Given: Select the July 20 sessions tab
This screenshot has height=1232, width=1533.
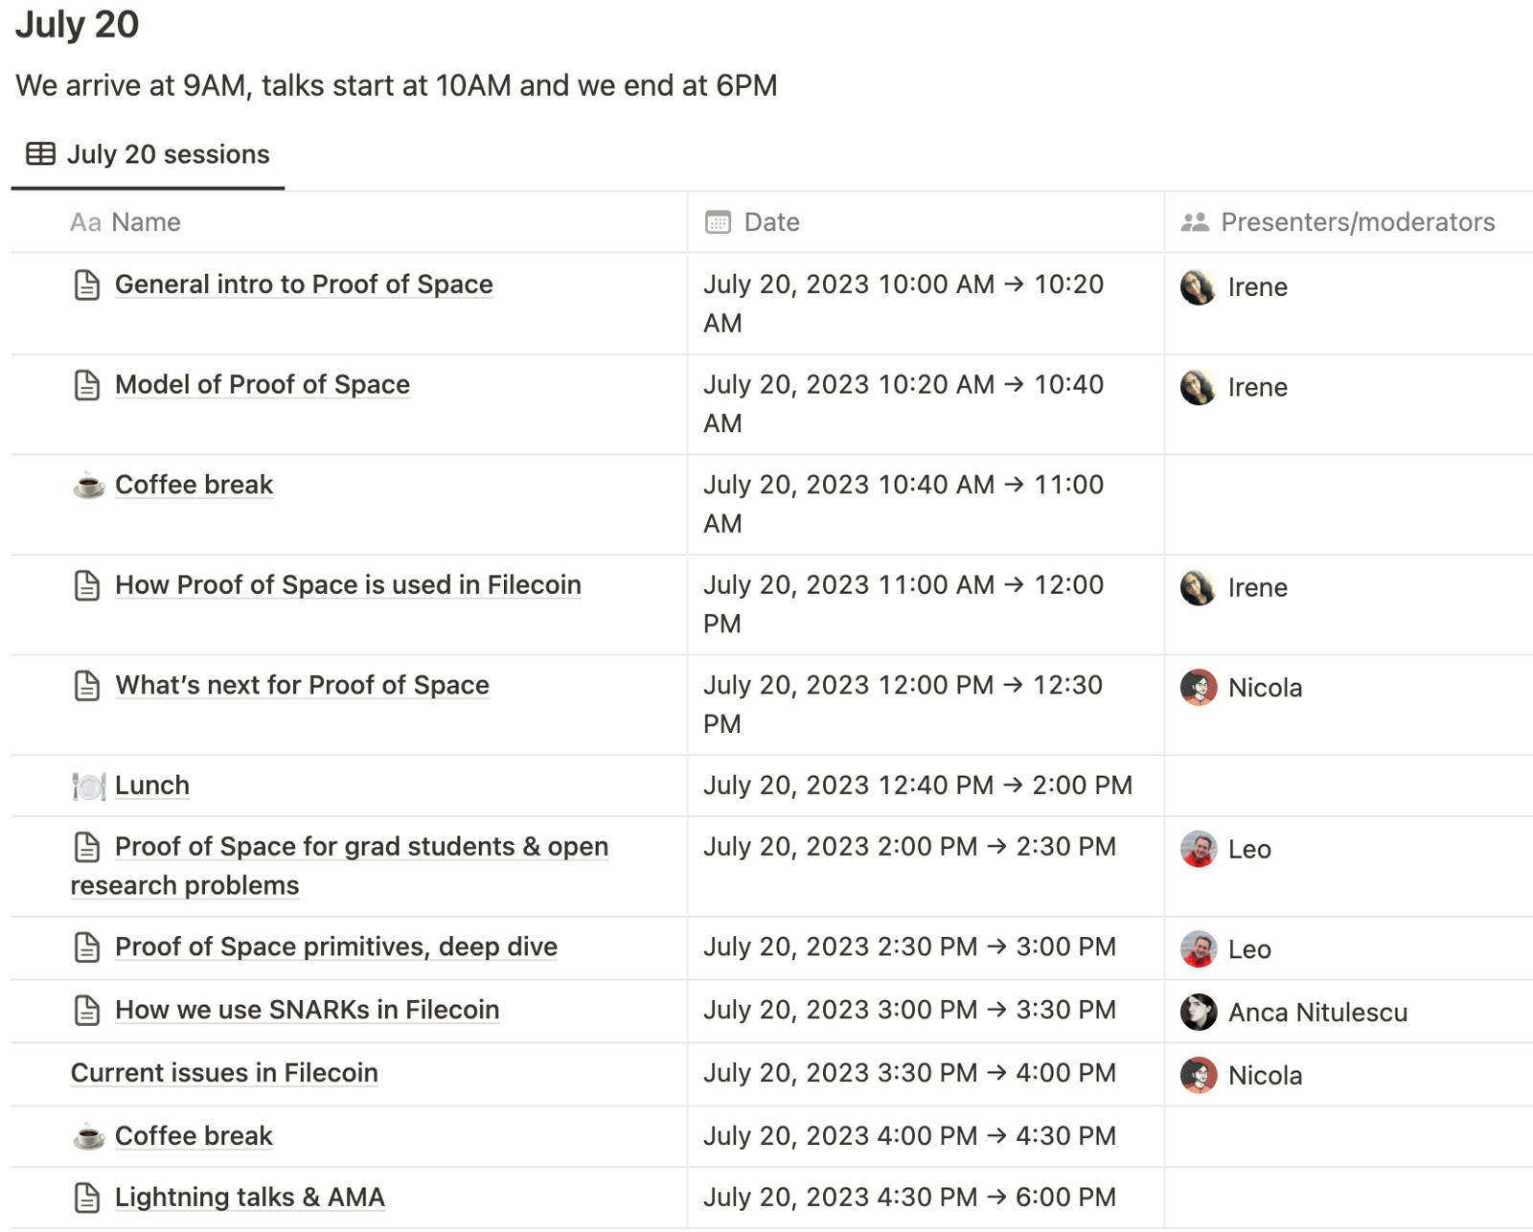Looking at the screenshot, I should pyautogui.click(x=168, y=154).
